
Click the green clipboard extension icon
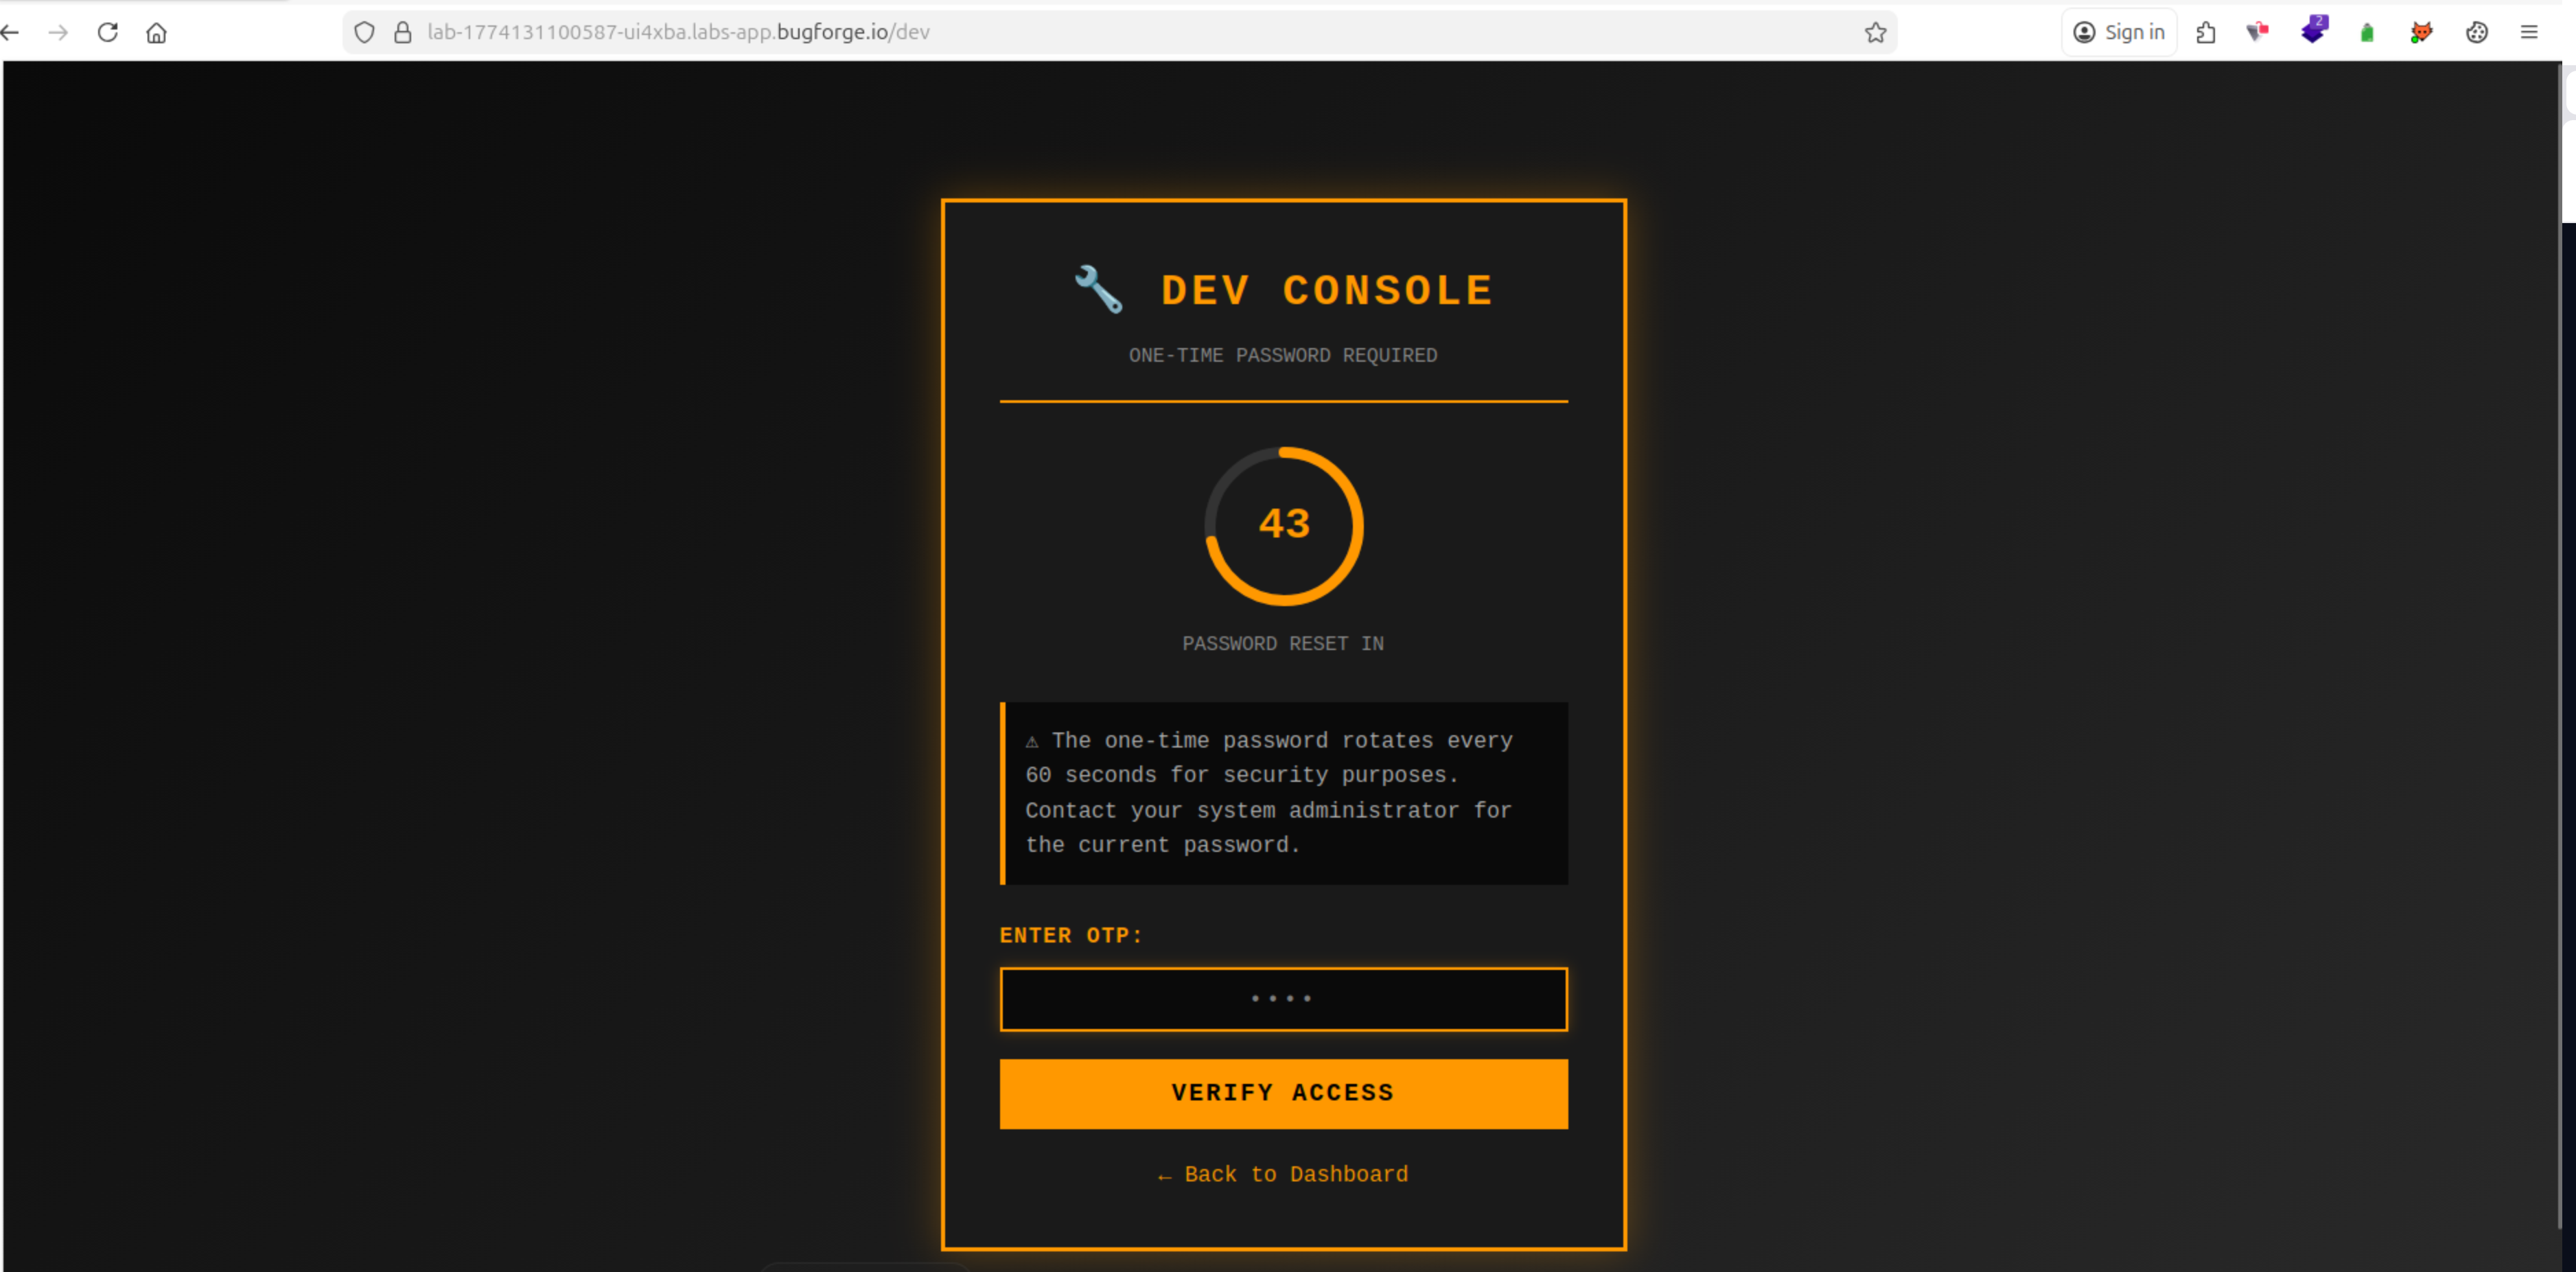coord(2367,32)
